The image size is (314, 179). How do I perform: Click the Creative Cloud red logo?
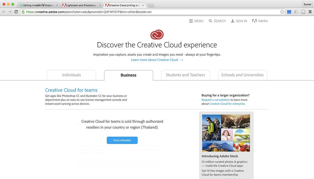pyautogui.click(x=157, y=34)
